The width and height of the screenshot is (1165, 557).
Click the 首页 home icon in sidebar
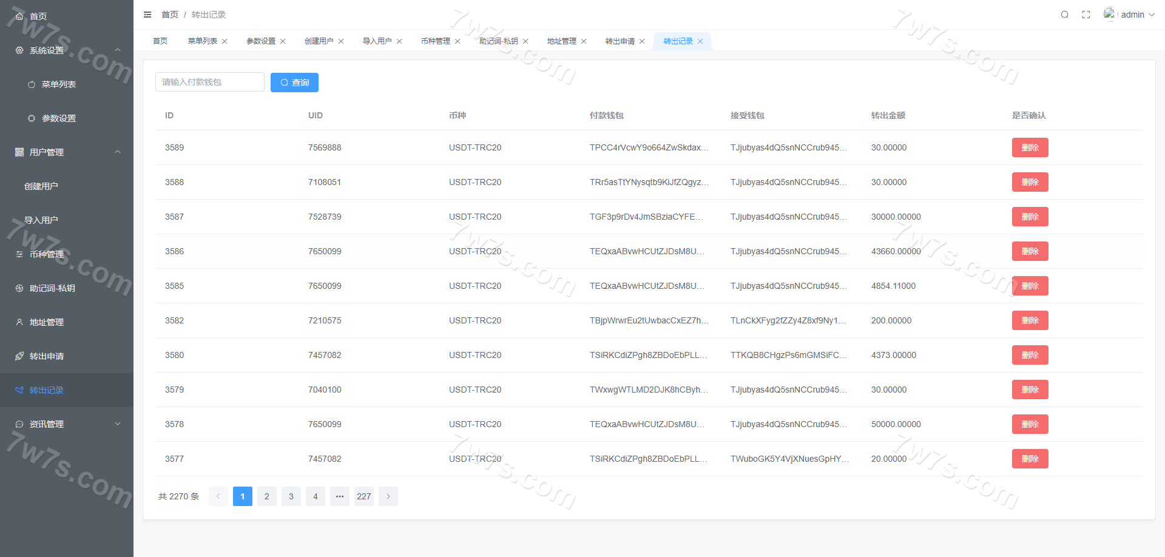coord(19,16)
